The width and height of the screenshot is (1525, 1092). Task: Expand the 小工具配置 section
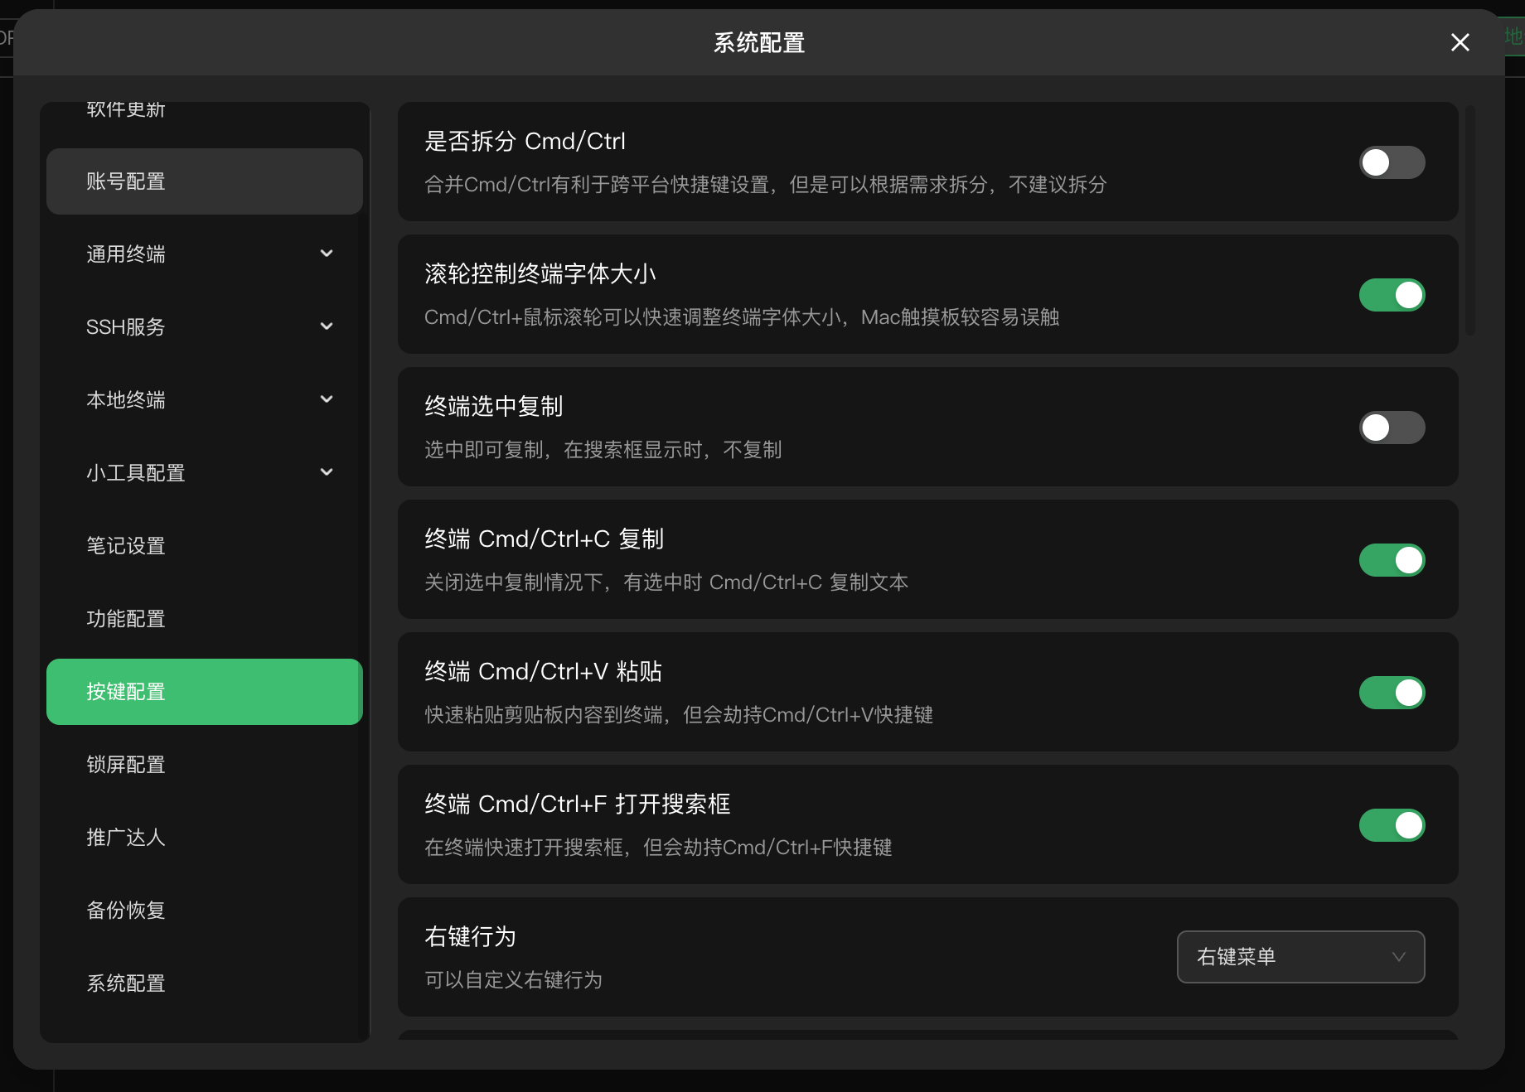point(204,472)
